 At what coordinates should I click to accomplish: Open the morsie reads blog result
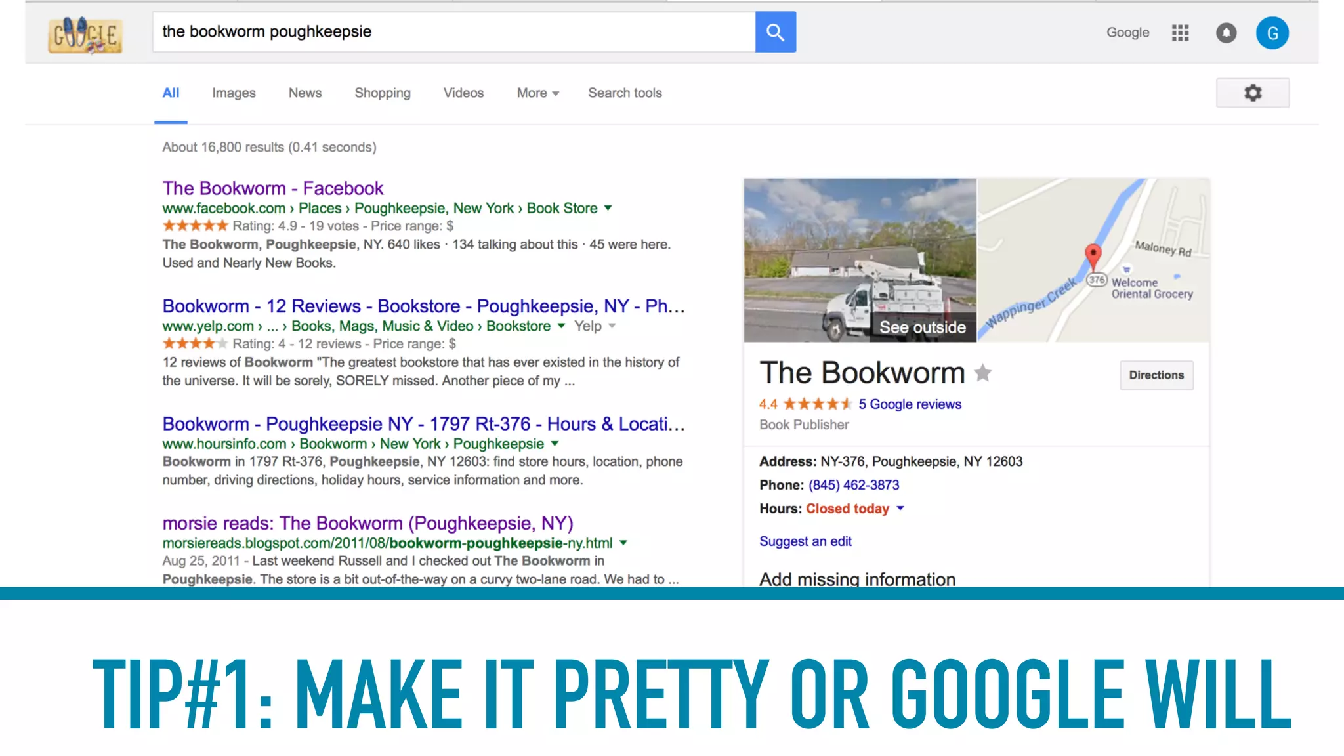coord(367,523)
